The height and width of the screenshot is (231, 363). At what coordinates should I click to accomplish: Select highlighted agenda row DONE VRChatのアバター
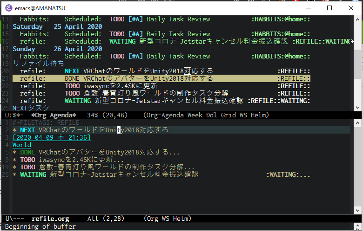161,78
